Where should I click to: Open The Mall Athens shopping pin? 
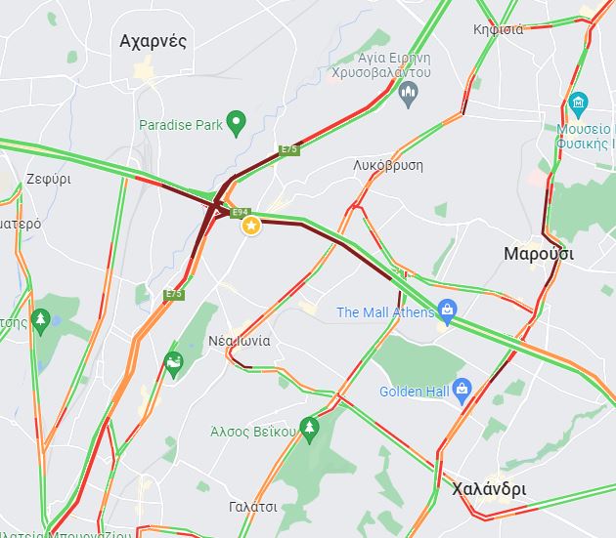coord(448,311)
